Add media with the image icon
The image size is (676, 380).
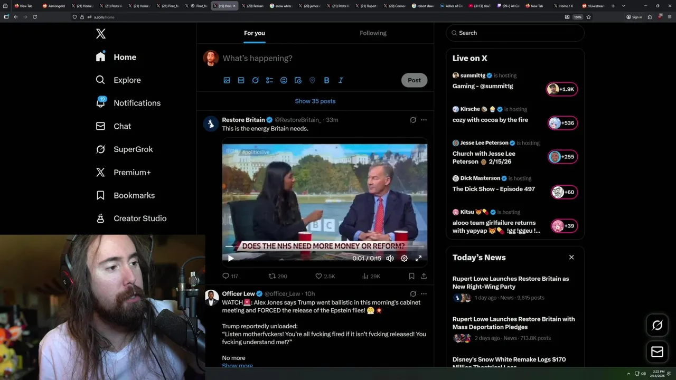(227, 80)
